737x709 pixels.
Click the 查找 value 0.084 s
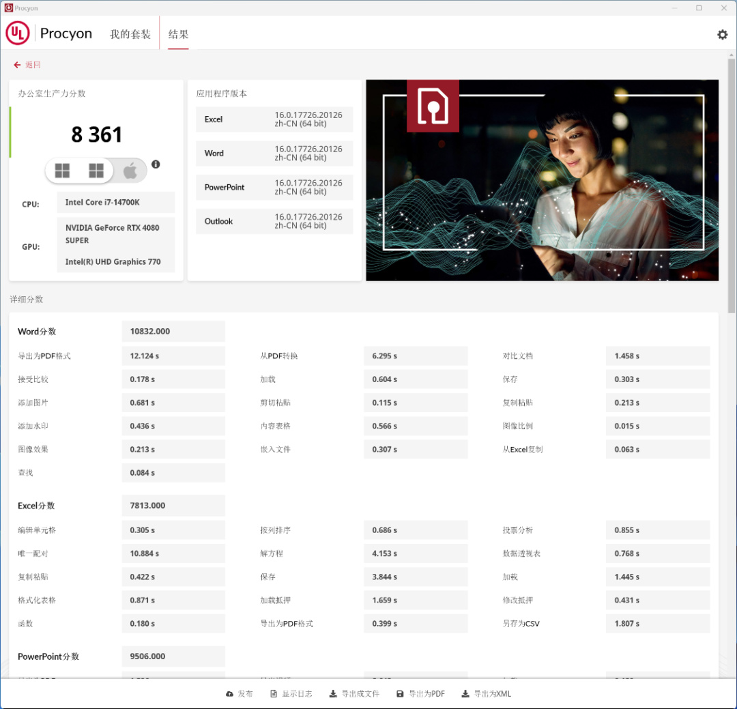click(x=173, y=472)
